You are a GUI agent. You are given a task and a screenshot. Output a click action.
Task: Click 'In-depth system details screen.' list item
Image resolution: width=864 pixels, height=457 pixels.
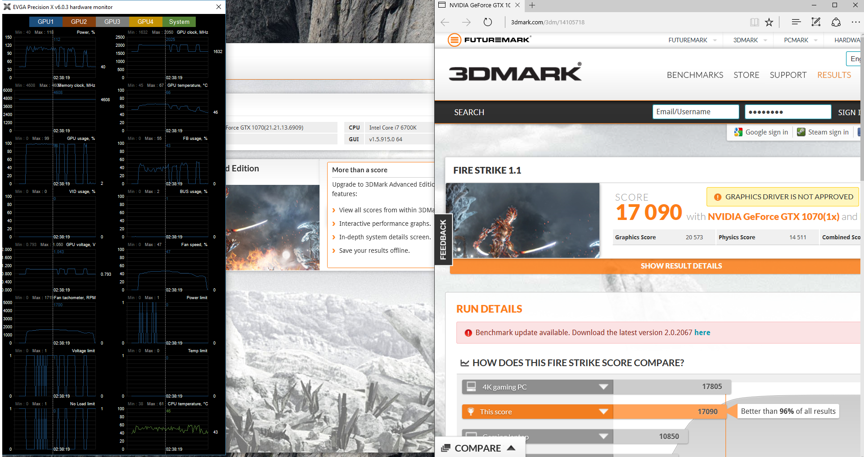click(x=385, y=237)
